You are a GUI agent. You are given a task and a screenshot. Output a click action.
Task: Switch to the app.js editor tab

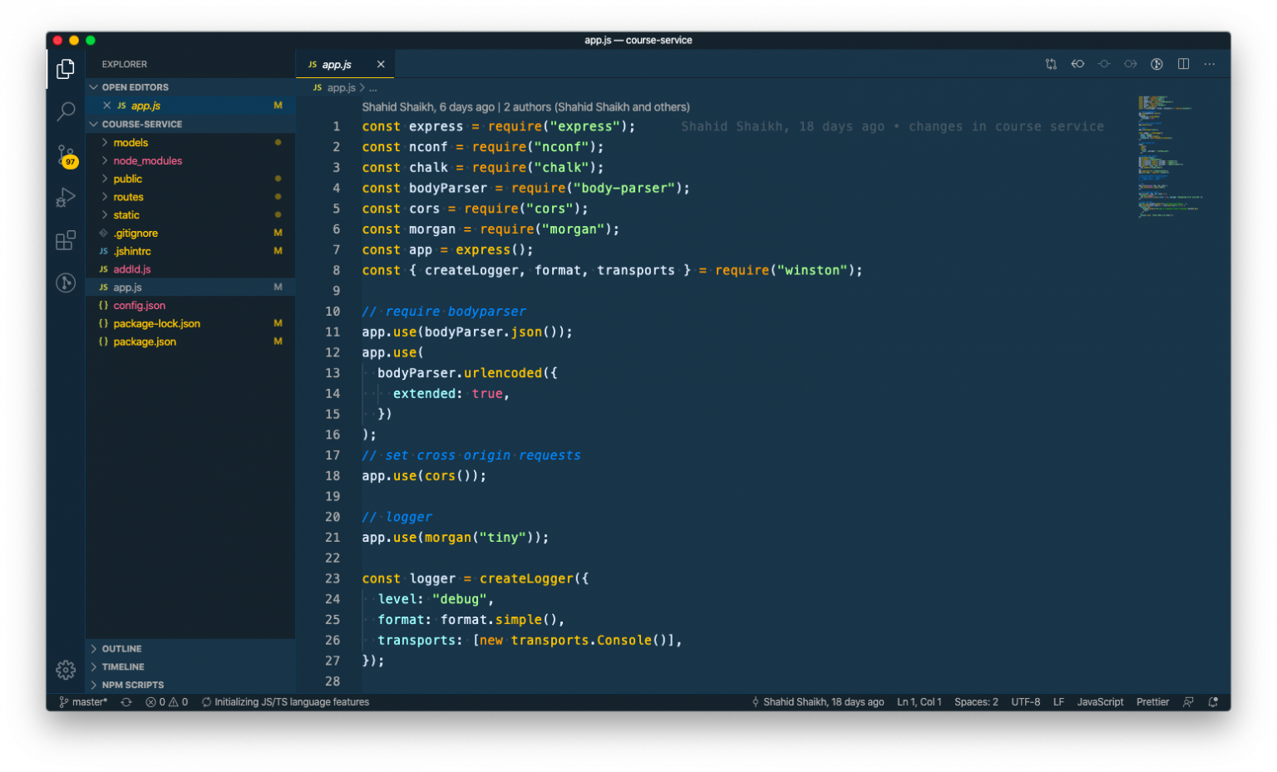[x=338, y=64]
